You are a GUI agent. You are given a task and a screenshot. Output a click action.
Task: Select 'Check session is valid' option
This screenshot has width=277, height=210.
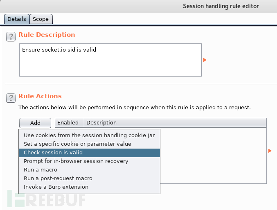coord(89,153)
